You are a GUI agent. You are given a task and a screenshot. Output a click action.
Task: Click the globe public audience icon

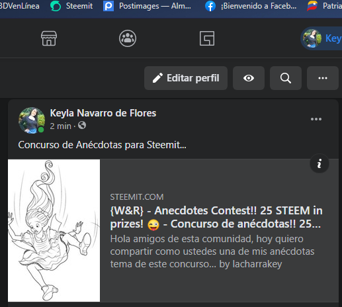(82, 126)
